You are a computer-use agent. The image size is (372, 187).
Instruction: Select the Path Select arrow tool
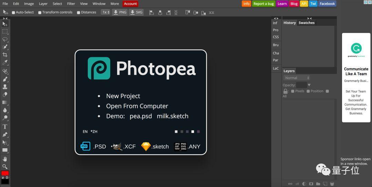(x=5, y=142)
